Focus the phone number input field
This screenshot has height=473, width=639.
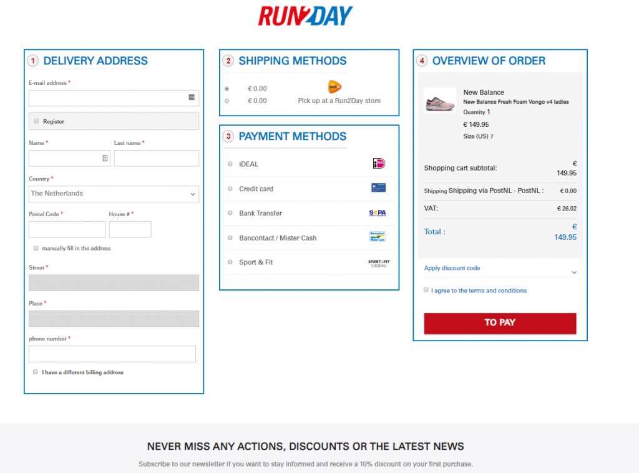click(112, 354)
